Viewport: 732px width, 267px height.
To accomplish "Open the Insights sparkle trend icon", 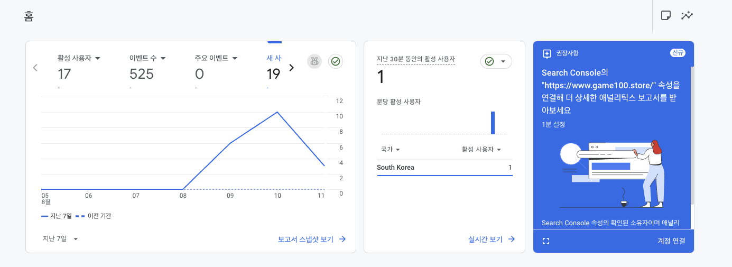I will pyautogui.click(x=687, y=15).
